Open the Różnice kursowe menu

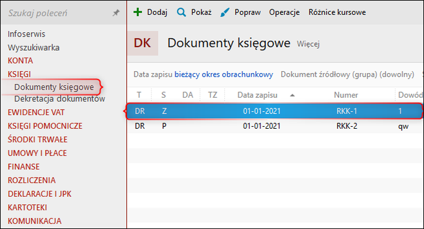pos(337,12)
